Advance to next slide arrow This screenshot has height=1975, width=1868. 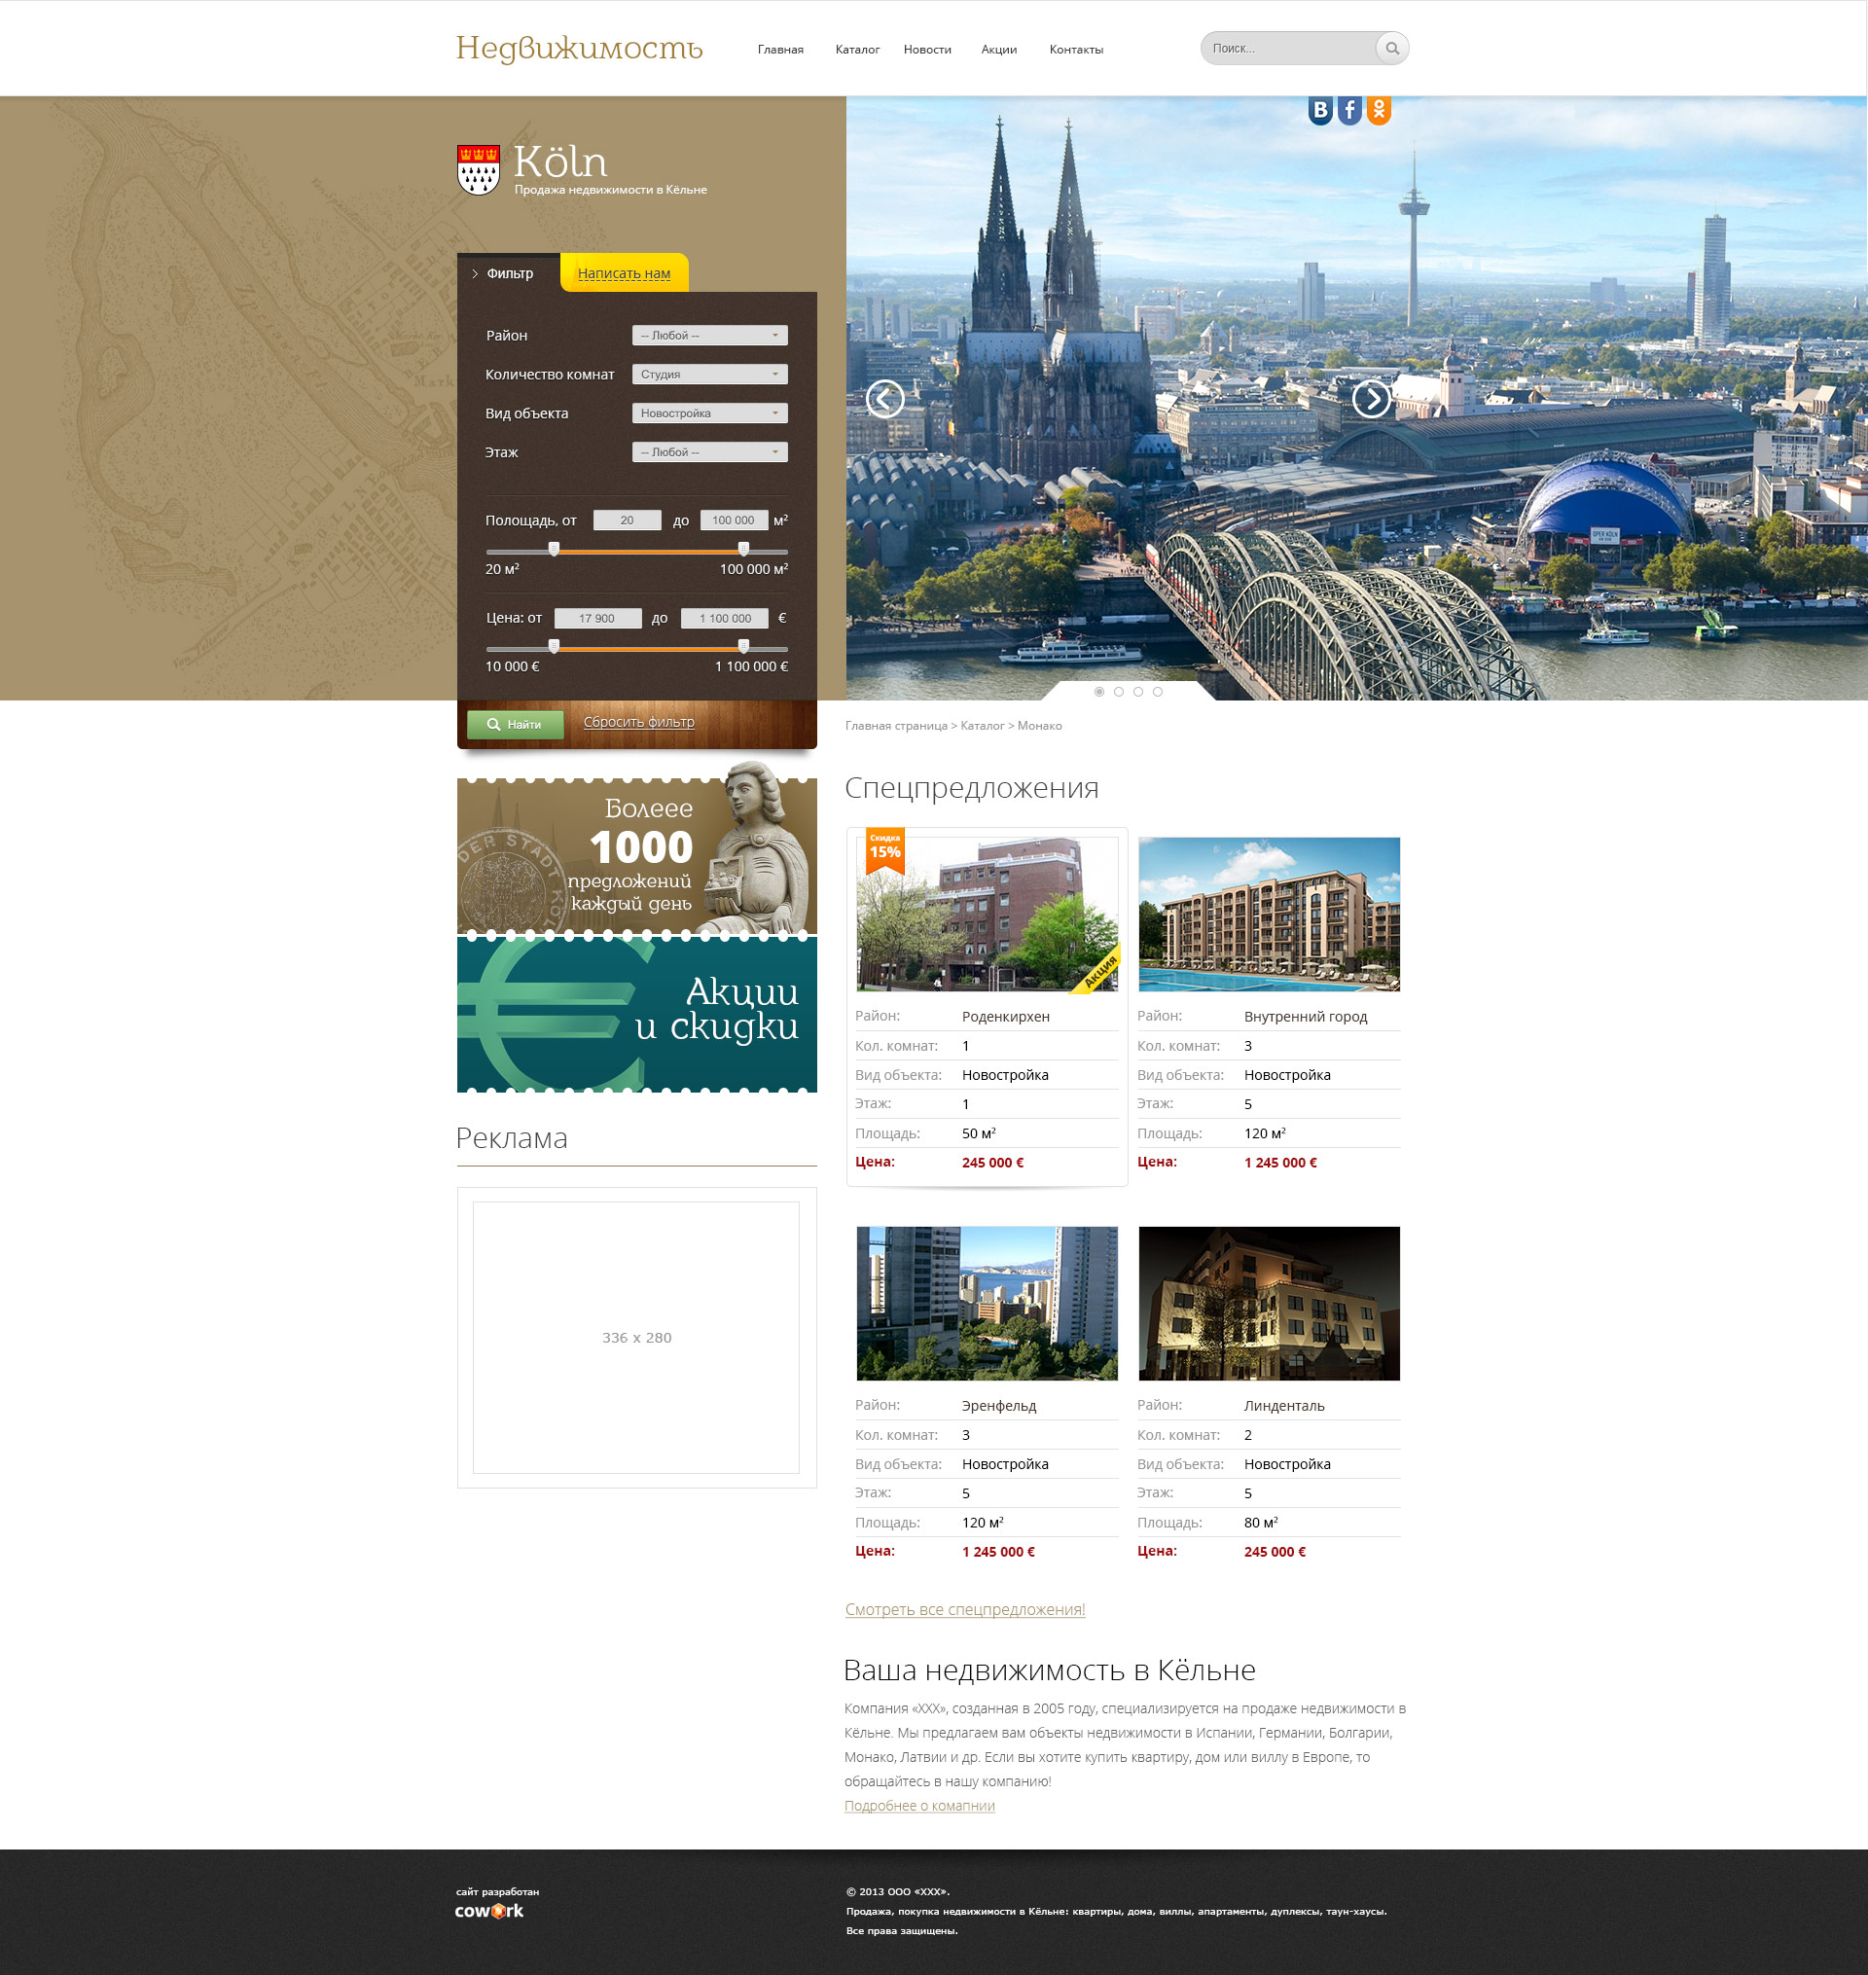pyautogui.click(x=1371, y=398)
